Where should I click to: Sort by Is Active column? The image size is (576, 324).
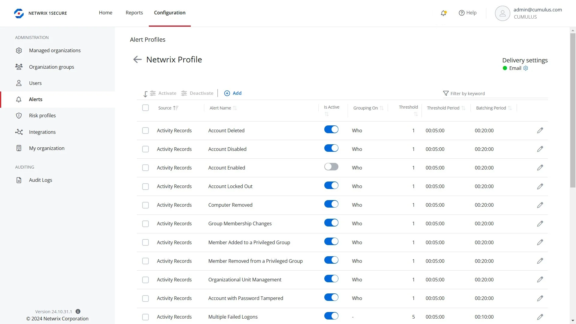click(x=331, y=110)
